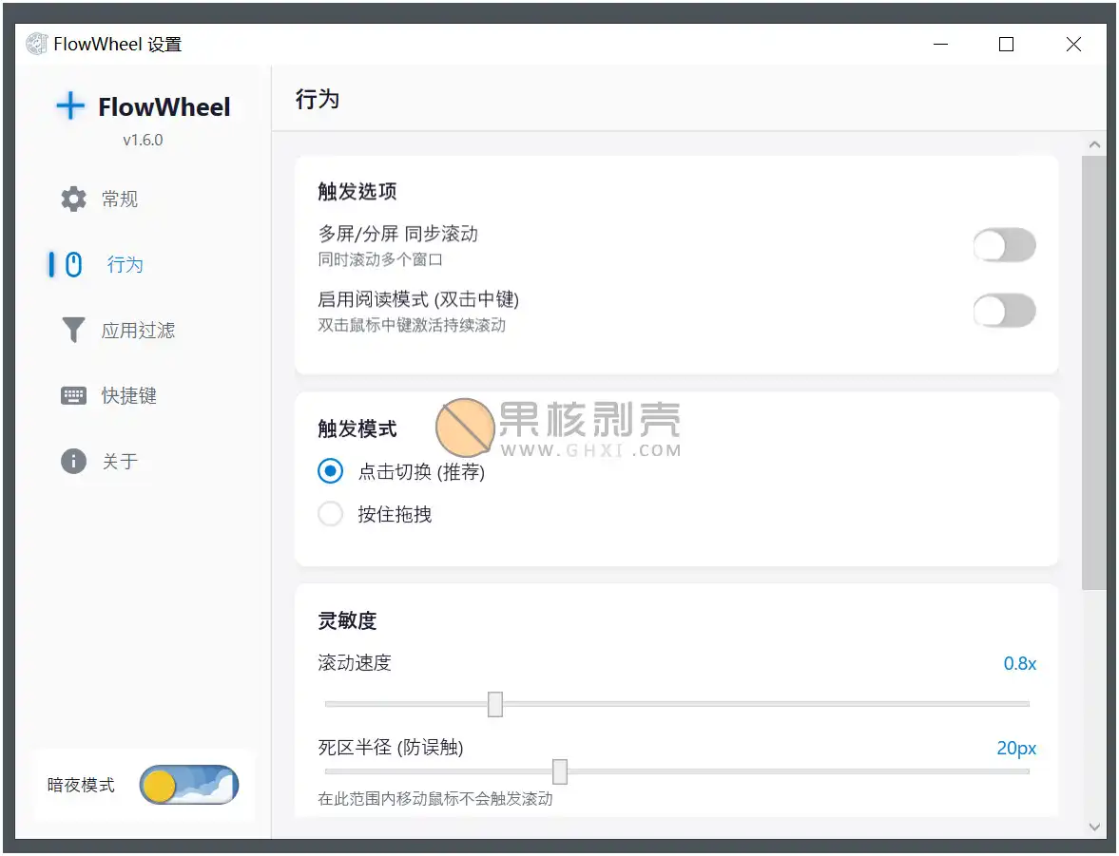Enable 启用阅读模式 toggle switch

pos(1005,311)
